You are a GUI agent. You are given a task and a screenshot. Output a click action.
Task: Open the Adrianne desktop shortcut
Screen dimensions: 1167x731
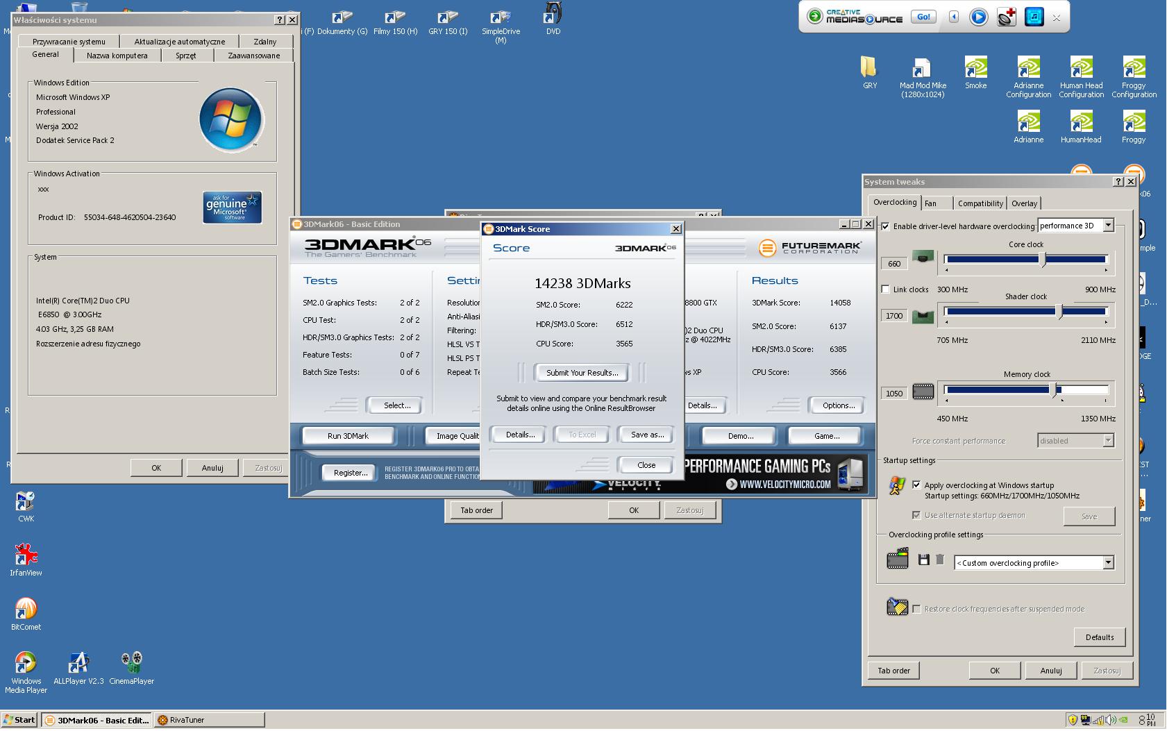(1028, 126)
